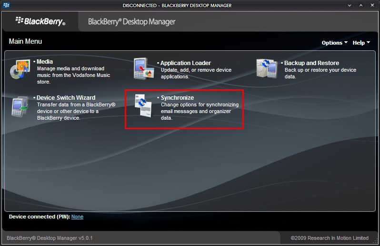
Task: Click the Application Loader phone icon
Action: 144,69
